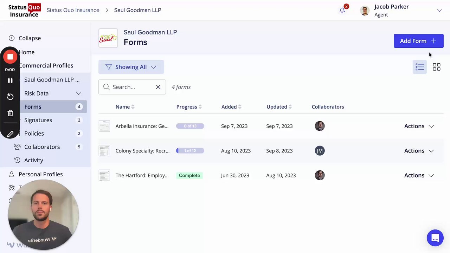Open the Showing All filter dropdown
Screen dimensions: 450x253
pos(131,67)
